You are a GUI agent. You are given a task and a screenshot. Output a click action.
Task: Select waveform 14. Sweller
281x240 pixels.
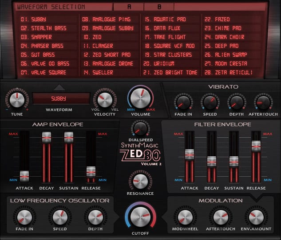(98, 72)
